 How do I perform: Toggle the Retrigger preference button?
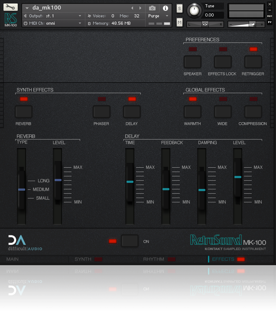tap(253, 62)
